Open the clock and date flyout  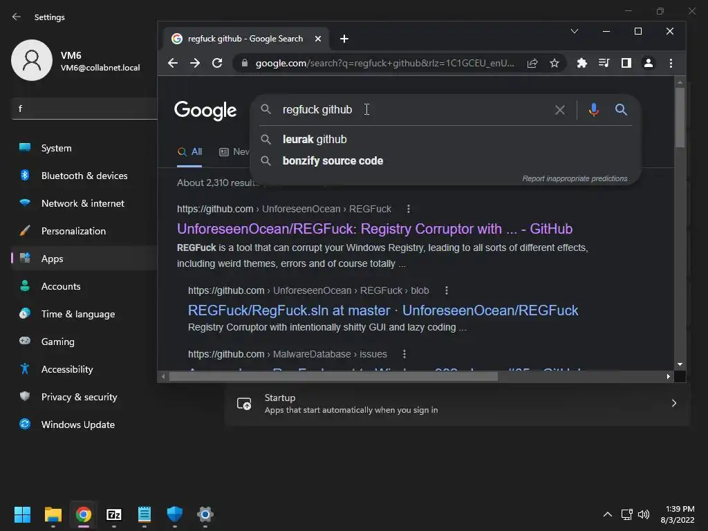[678, 514]
